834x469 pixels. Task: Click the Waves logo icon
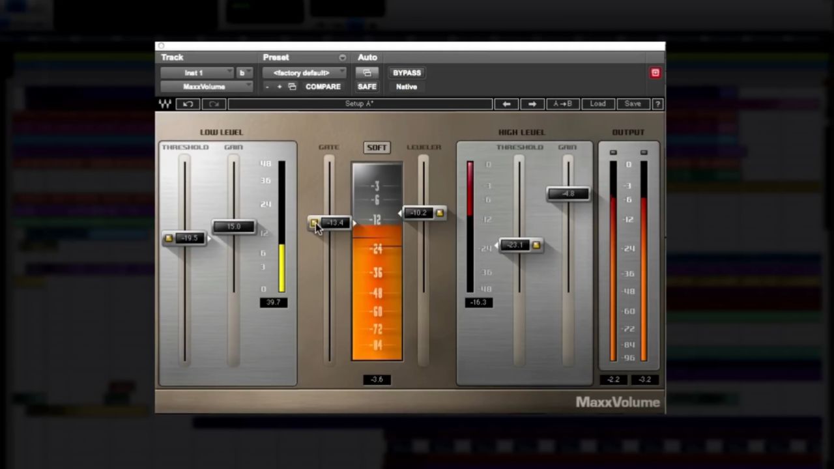(x=165, y=104)
